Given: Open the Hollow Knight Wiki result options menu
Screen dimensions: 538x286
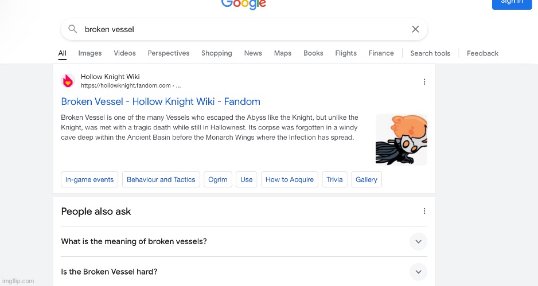Looking at the screenshot, I should [424, 82].
